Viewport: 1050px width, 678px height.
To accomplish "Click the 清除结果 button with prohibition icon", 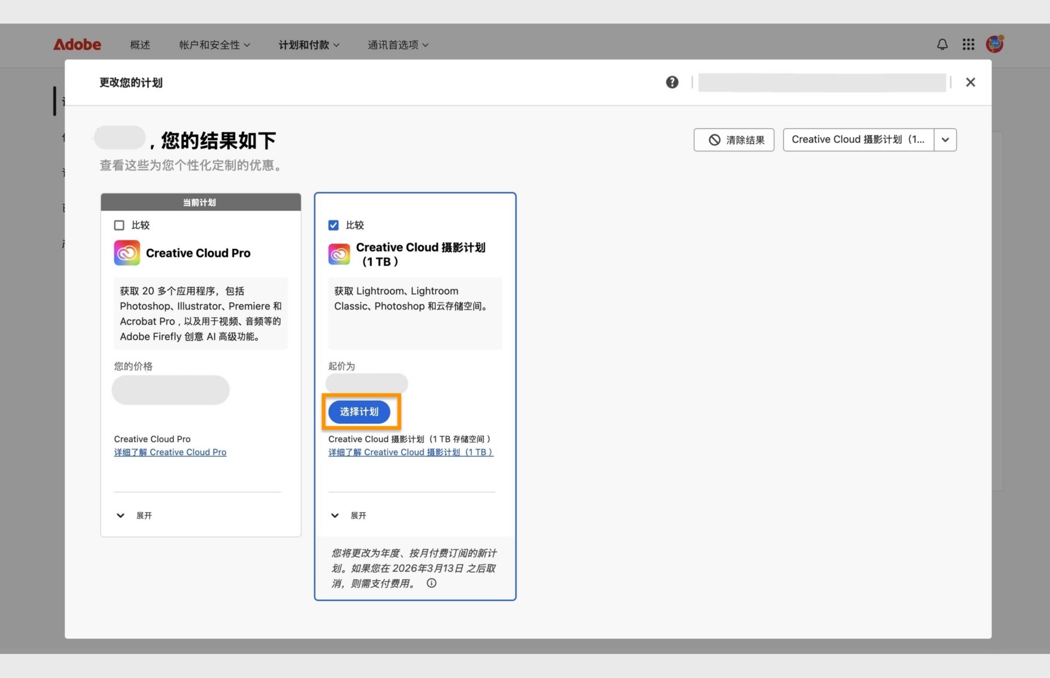I will (x=733, y=139).
